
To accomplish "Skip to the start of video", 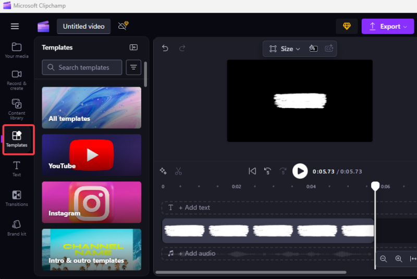I will point(252,171).
